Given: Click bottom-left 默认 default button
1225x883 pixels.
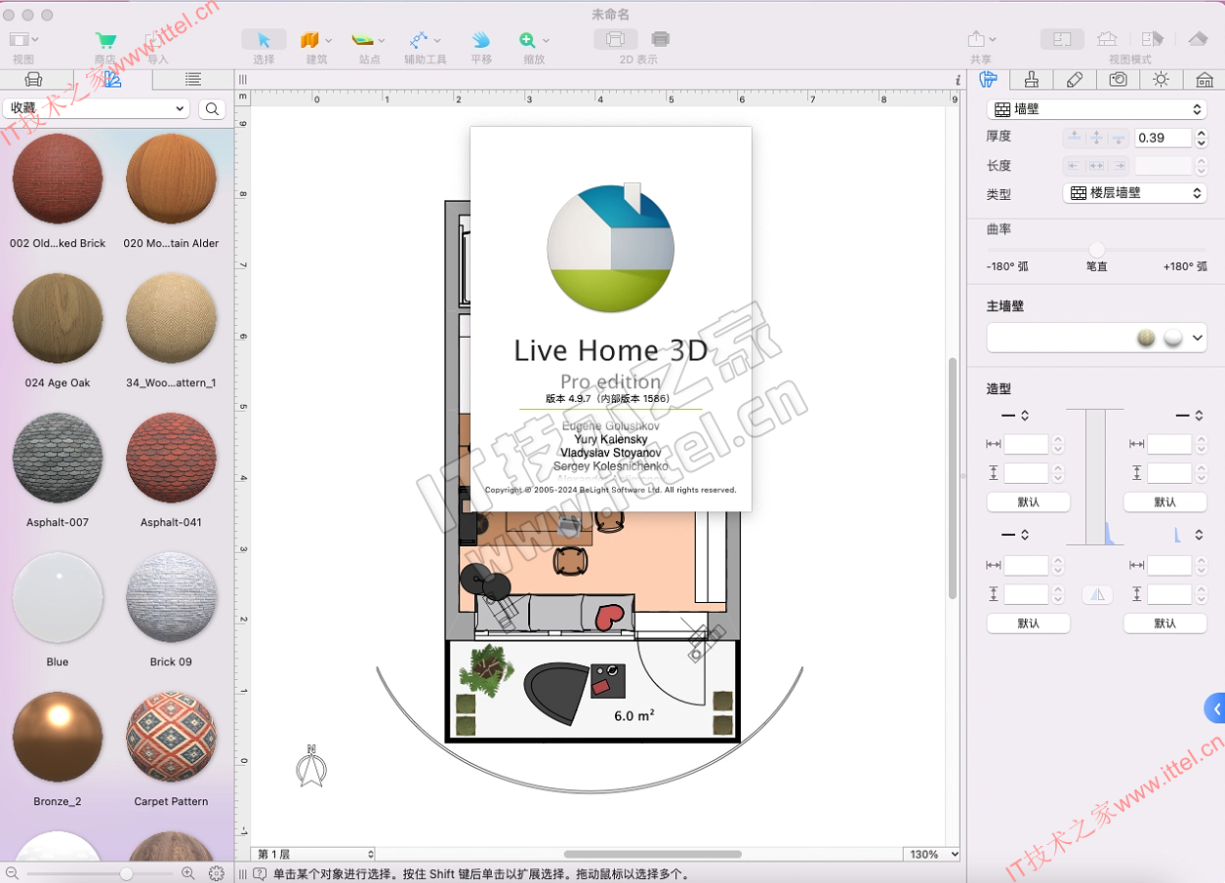Looking at the screenshot, I should (1029, 623).
